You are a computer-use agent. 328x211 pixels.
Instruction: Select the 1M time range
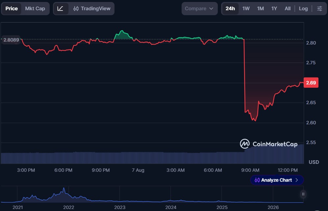pyautogui.click(x=261, y=9)
